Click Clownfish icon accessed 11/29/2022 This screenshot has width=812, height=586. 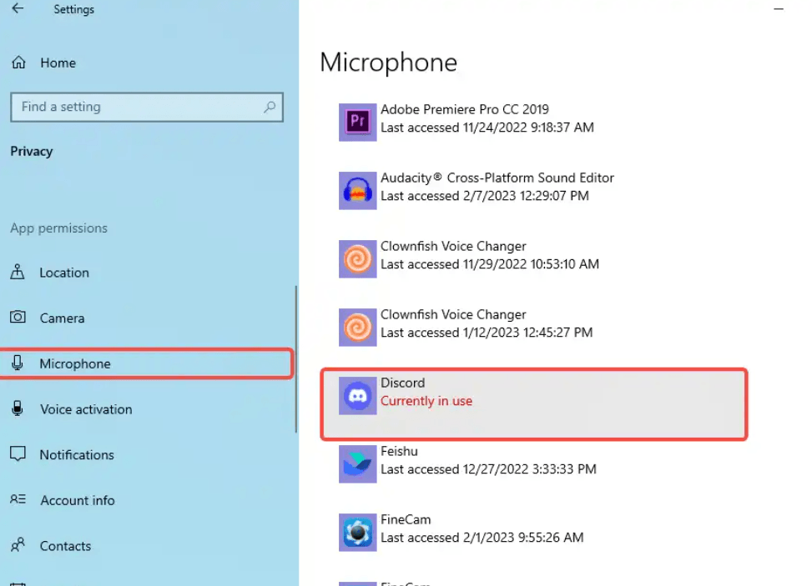(x=358, y=258)
